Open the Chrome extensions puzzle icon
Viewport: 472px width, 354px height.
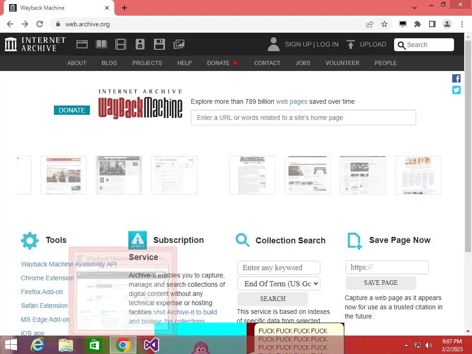[x=417, y=24]
